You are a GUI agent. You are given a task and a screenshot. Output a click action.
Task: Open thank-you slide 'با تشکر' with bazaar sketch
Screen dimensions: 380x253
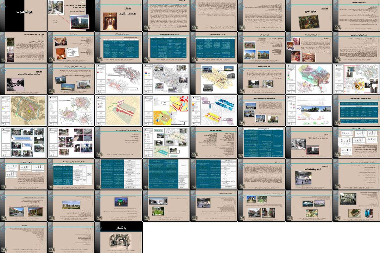119,238
